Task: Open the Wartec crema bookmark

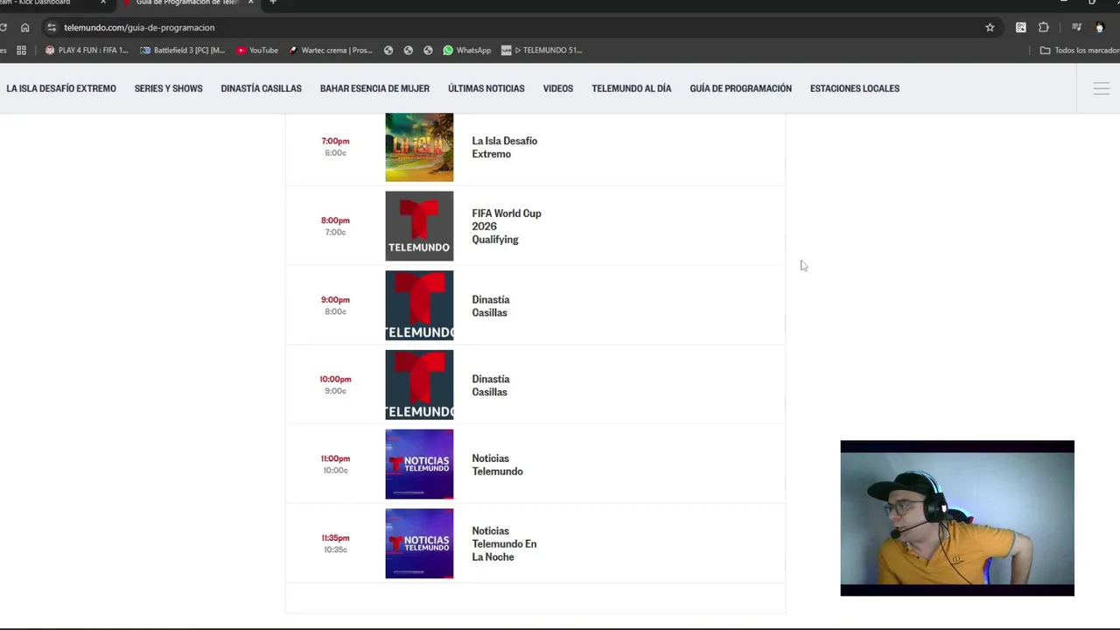Action: (330, 50)
